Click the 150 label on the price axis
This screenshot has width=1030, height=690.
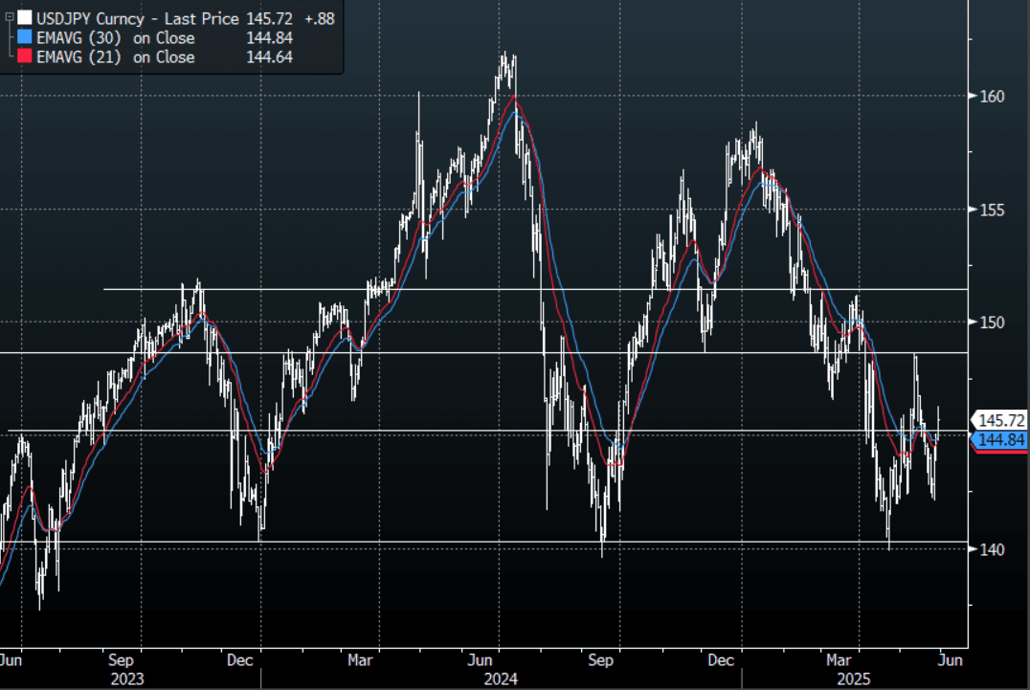(x=991, y=323)
